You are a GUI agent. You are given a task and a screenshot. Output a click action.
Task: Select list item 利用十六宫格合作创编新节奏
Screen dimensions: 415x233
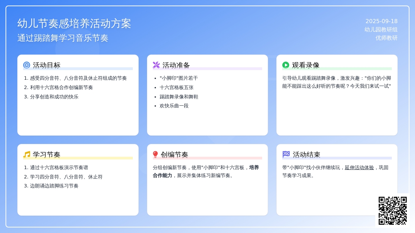(x=61, y=87)
